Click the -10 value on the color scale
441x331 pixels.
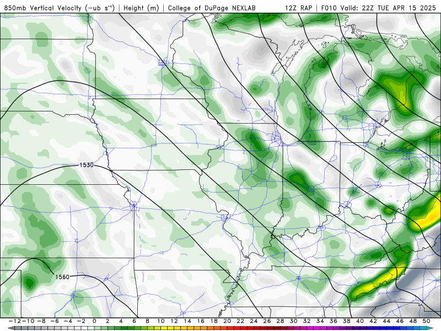click(x=28, y=321)
